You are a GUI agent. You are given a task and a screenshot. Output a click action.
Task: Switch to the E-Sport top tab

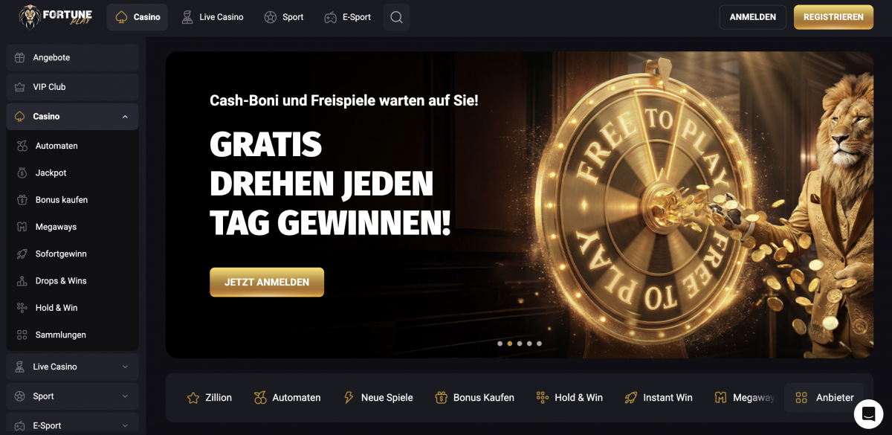click(347, 17)
